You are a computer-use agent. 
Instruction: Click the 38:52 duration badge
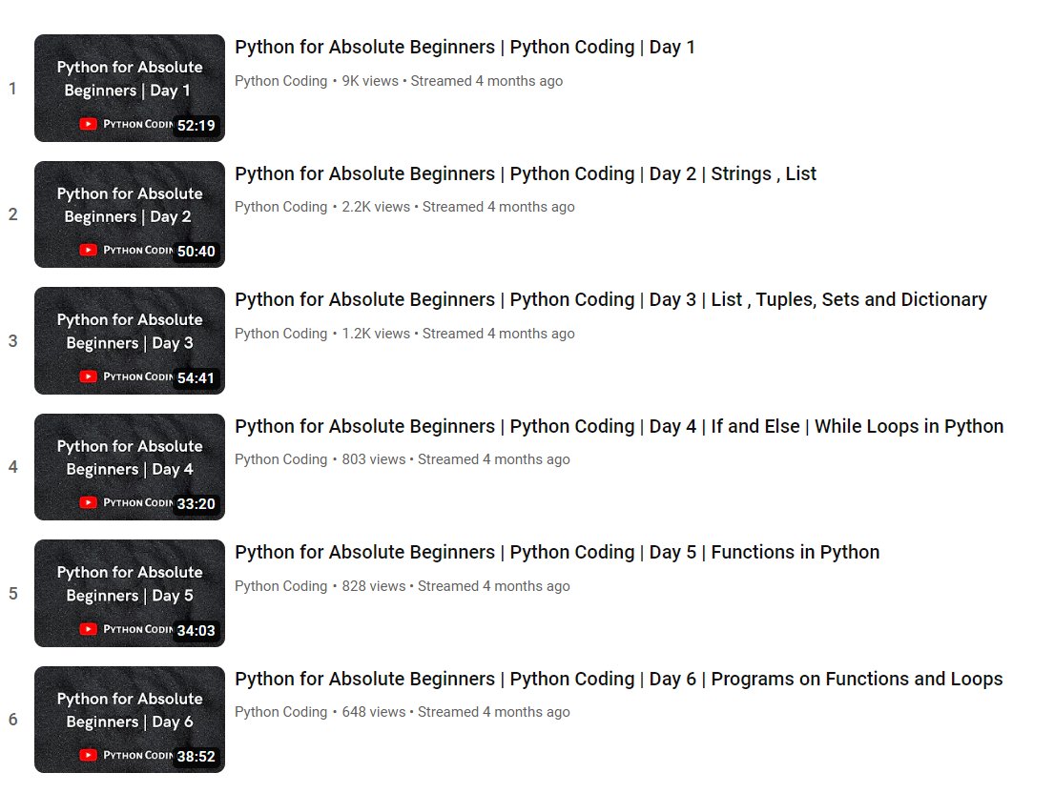[x=196, y=757]
